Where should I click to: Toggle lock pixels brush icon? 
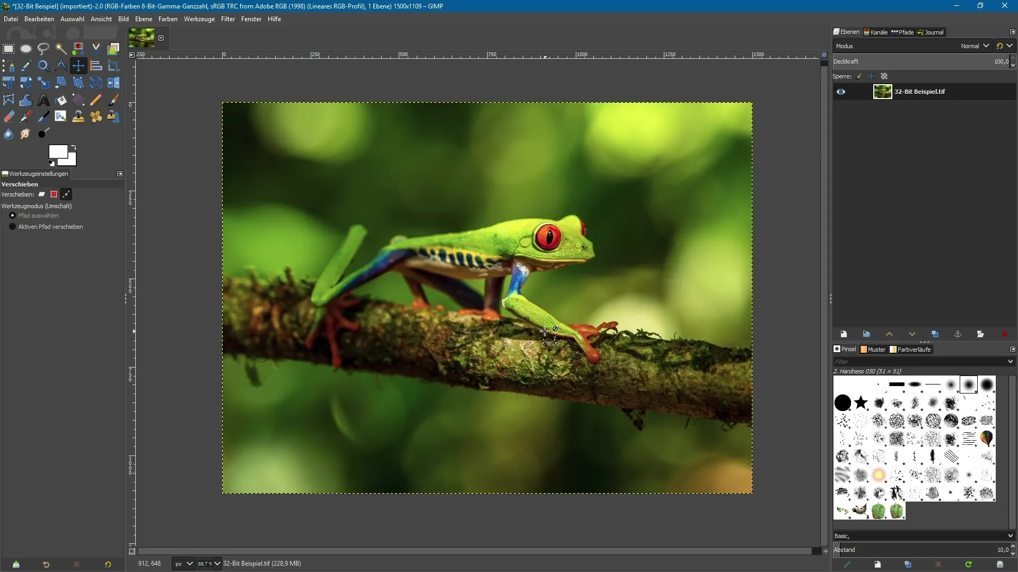pos(859,76)
